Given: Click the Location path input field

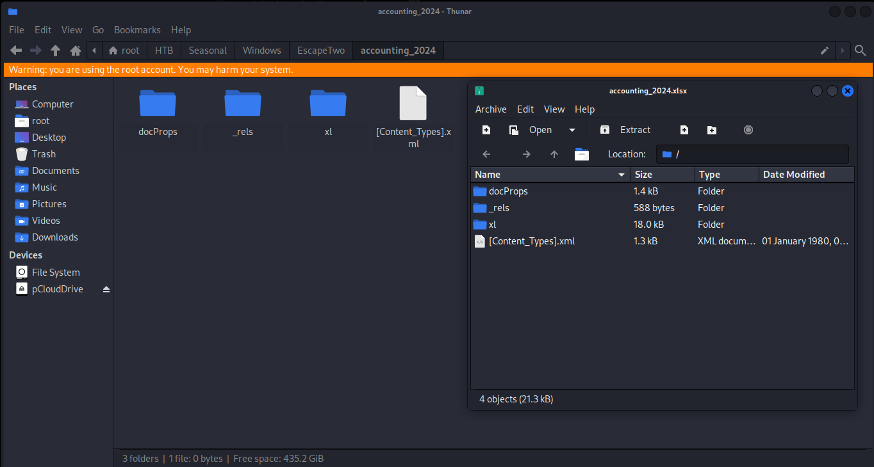Looking at the screenshot, I should point(752,154).
